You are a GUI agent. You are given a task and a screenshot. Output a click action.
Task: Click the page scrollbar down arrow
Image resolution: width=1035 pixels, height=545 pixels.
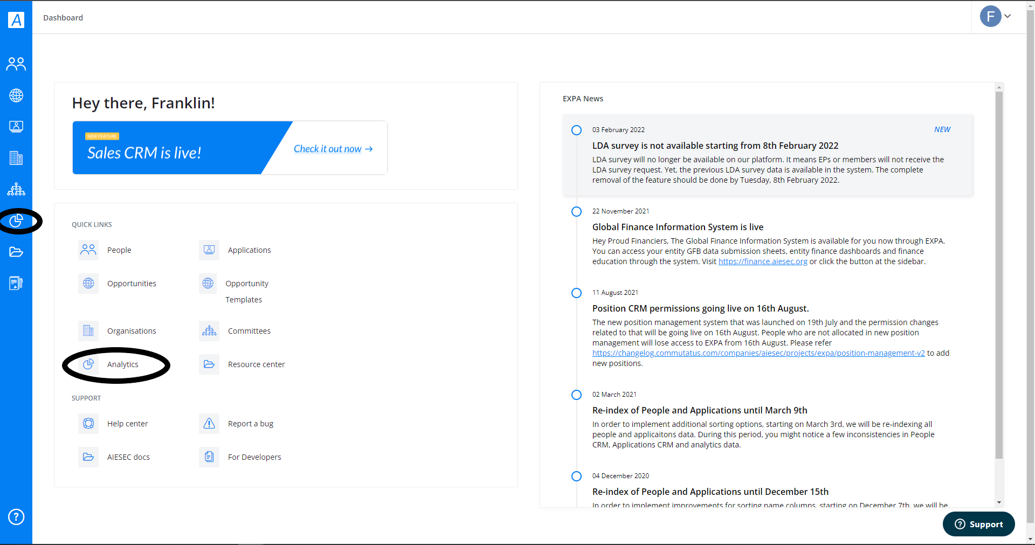point(1030,539)
